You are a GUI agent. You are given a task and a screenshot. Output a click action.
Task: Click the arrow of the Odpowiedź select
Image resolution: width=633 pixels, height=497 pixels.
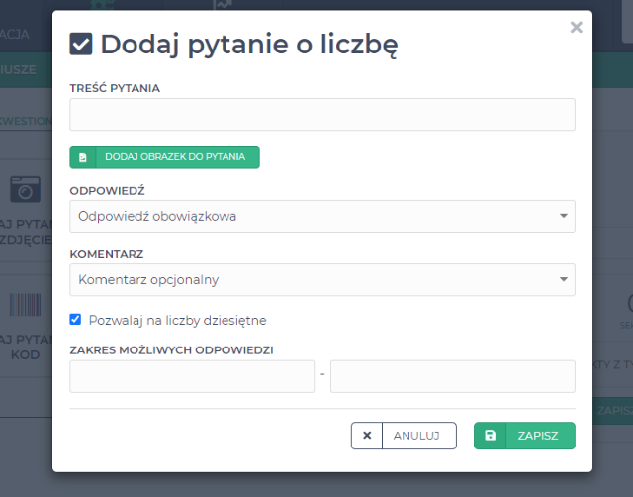[563, 216]
